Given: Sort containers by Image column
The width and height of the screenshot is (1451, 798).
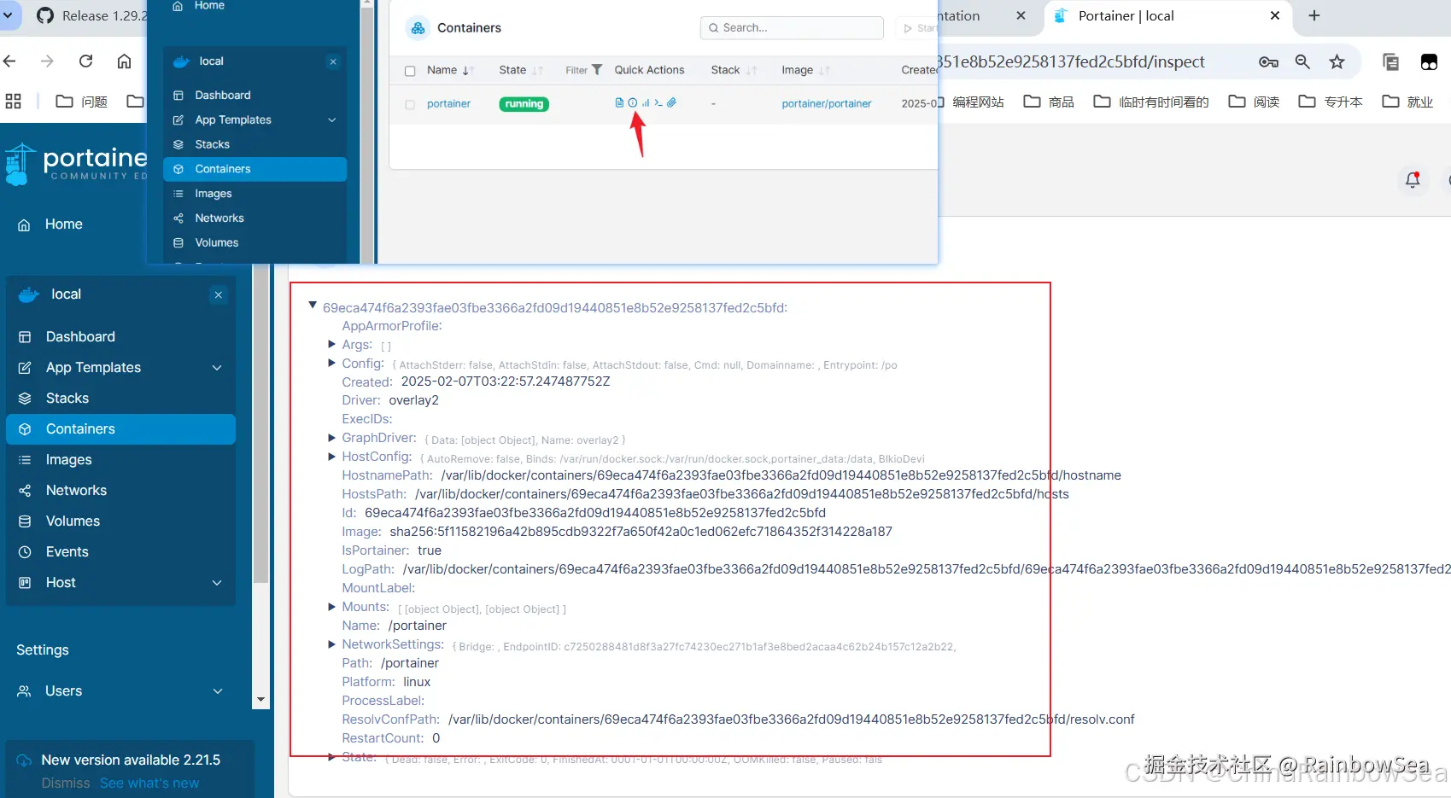Looking at the screenshot, I should (x=804, y=70).
